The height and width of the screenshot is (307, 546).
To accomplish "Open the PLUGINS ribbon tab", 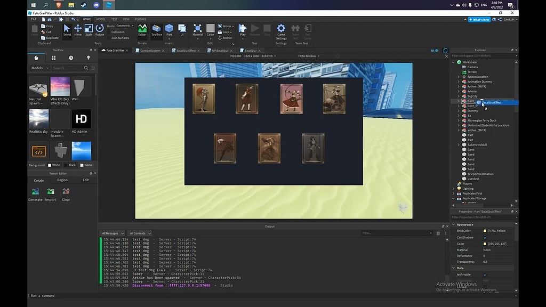I will click(140, 19).
